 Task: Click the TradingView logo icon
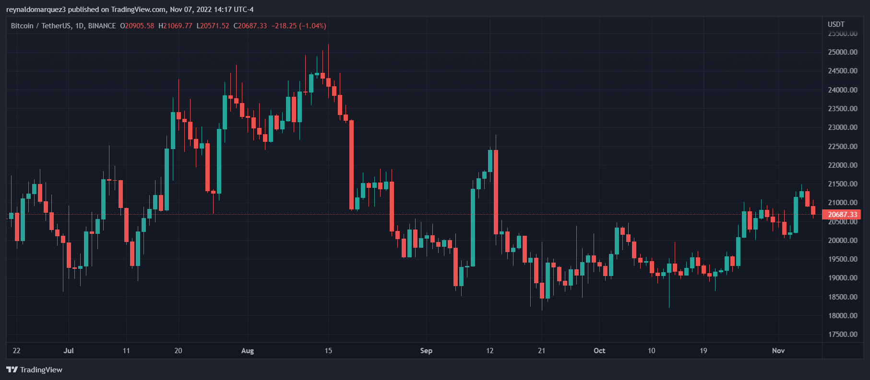coord(12,369)
